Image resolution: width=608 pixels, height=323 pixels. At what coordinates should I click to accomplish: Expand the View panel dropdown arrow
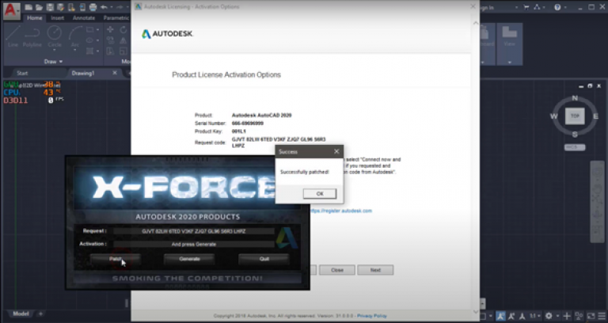(510, 62)
